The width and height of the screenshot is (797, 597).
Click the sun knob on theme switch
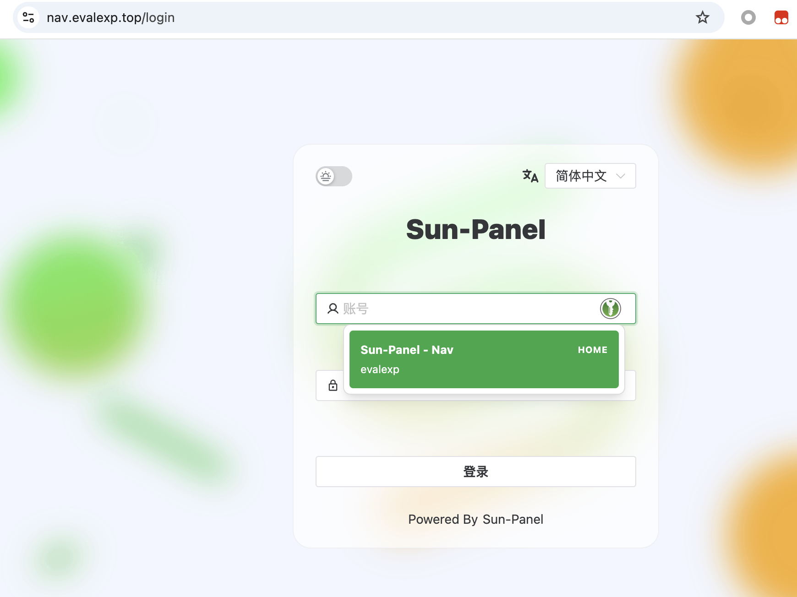click(326, 176)
